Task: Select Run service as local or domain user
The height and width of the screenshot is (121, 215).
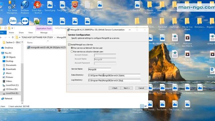Action: 72,51
